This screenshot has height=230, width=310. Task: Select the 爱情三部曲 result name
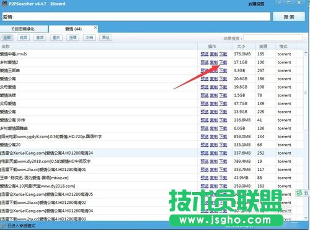[x=10, y=71]
